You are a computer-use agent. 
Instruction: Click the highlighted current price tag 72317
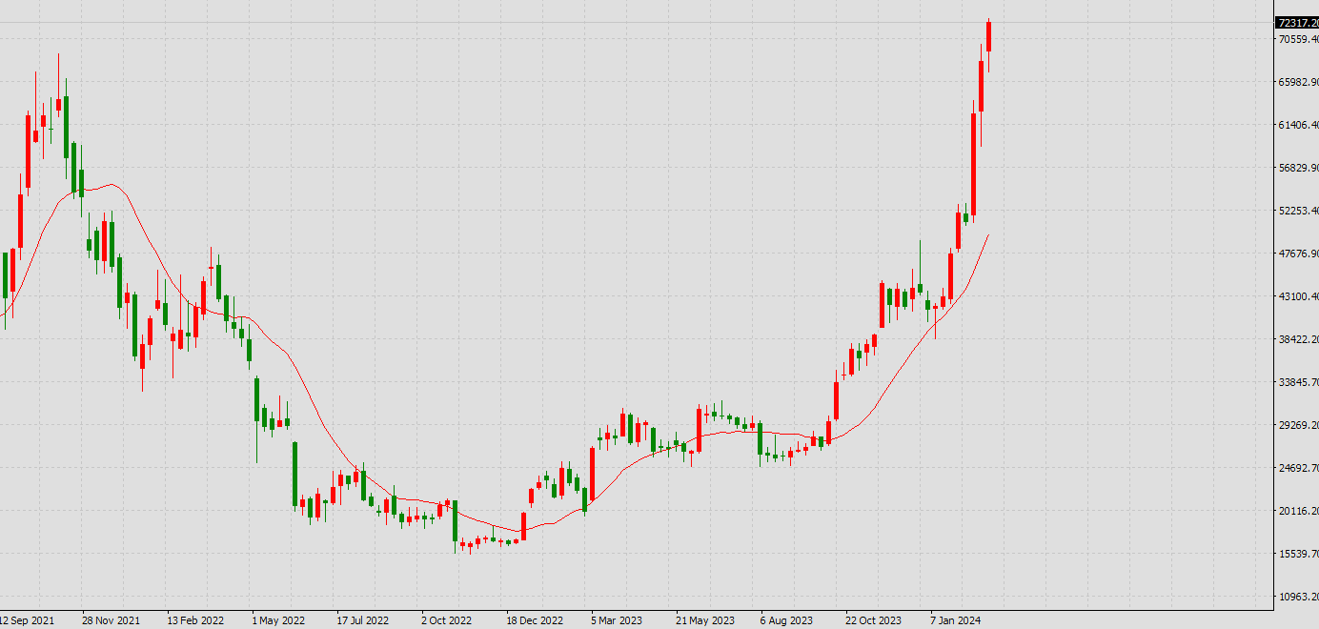[1297, 22]
